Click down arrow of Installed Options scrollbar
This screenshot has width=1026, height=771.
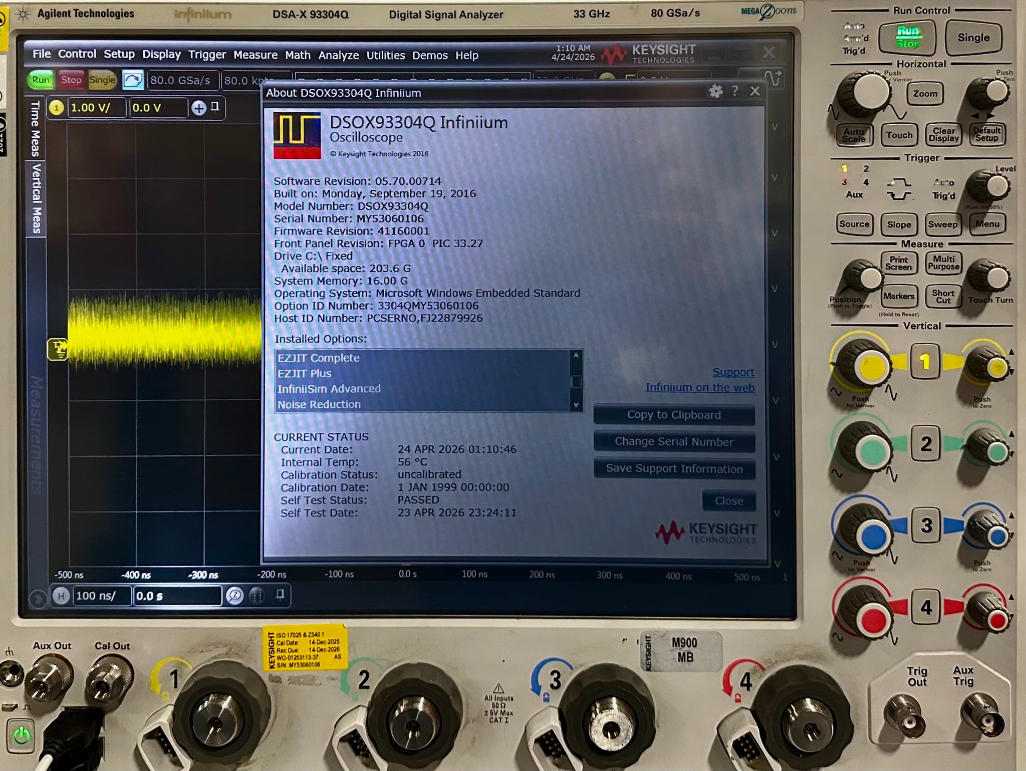point(576,405)
